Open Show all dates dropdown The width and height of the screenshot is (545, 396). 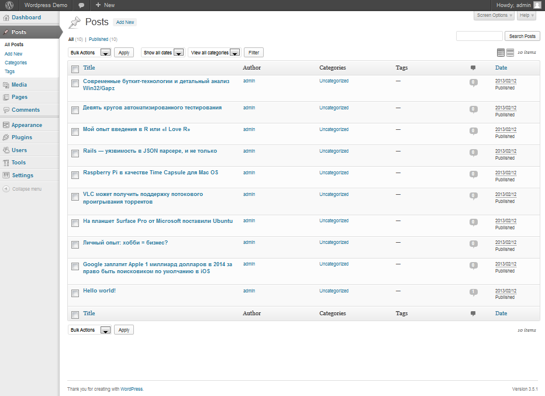(x=163, y=53)
